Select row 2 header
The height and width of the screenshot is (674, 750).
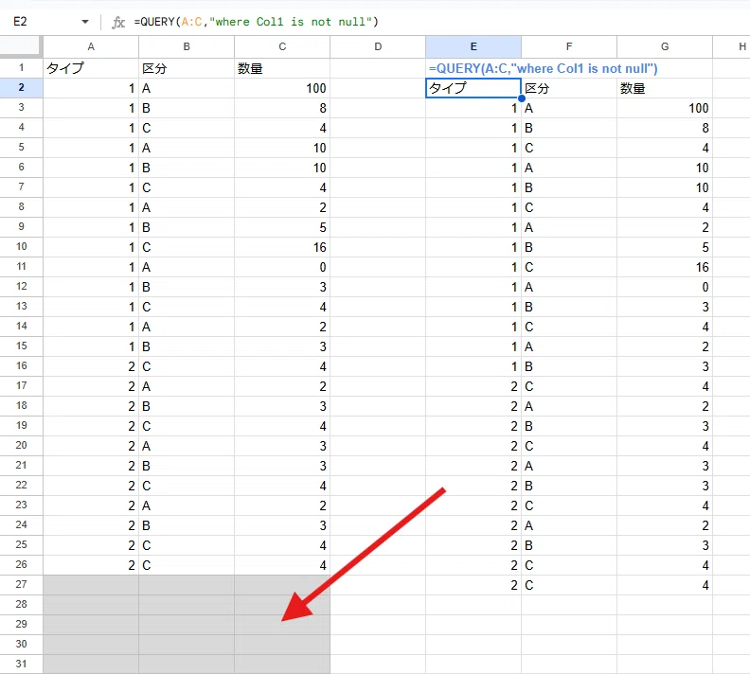(x=22, y=88)
